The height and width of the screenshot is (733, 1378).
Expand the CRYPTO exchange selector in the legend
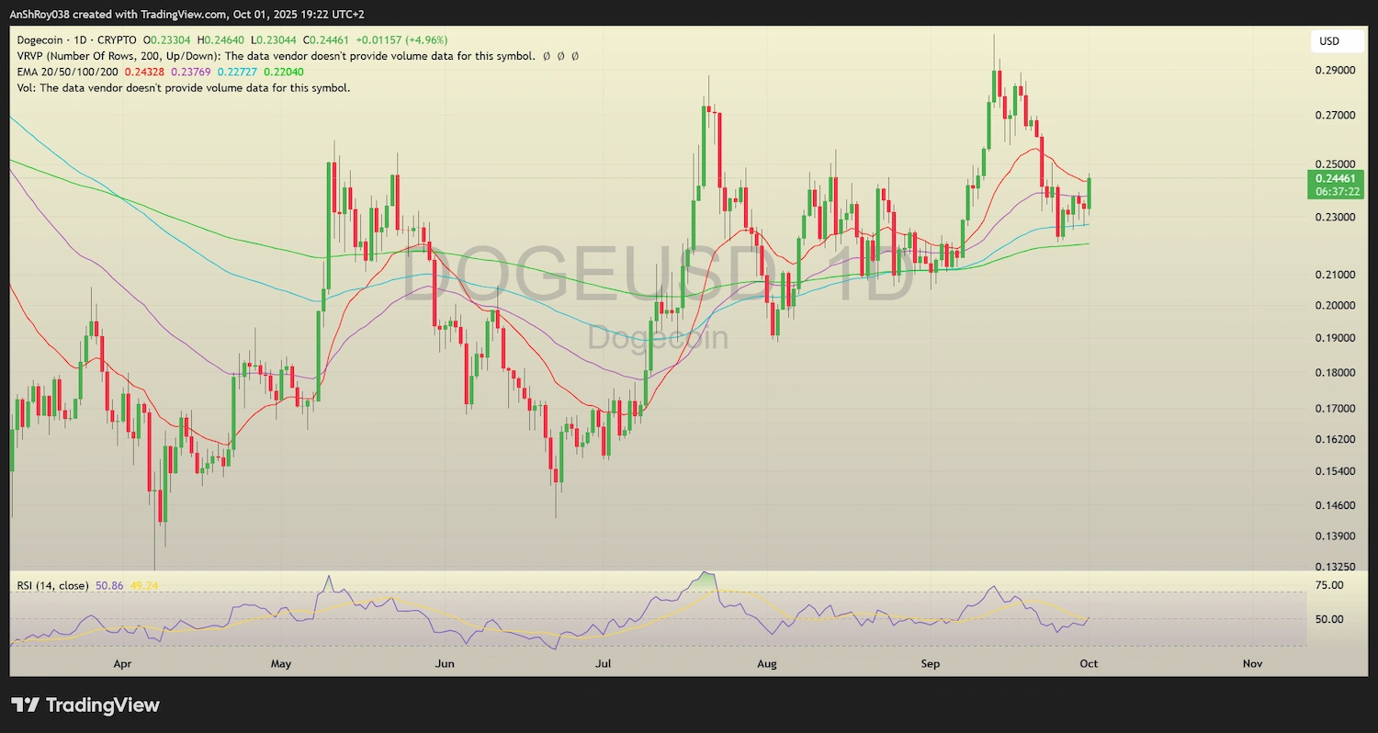tap(118, 40)
